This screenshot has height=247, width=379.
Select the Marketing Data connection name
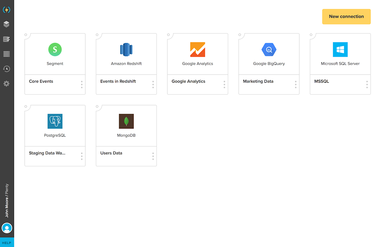[x=258, y=81]
